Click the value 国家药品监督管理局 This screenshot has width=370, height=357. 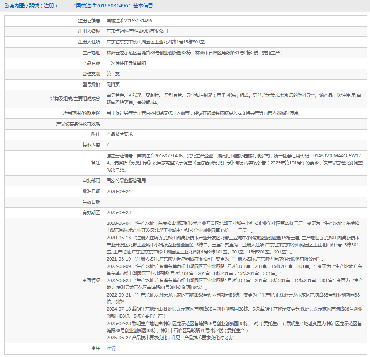126,181
